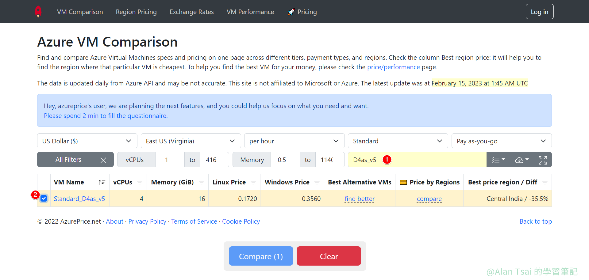Click the Compare (1) button
Viewport: 589px width, 280px height.
261,256
